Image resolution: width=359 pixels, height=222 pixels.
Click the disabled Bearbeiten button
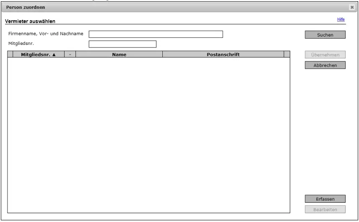click(325, 209)
